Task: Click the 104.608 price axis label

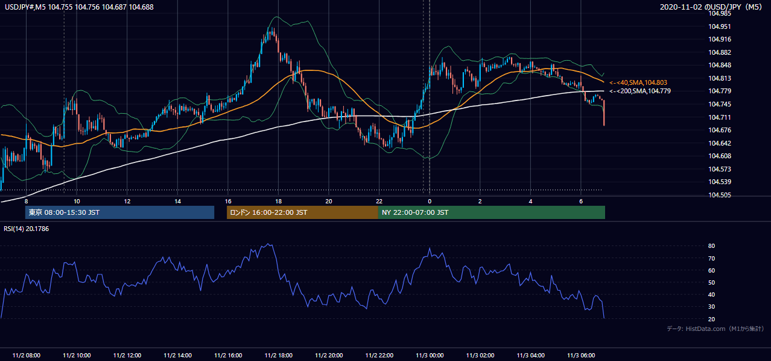Action: point(720,156)
